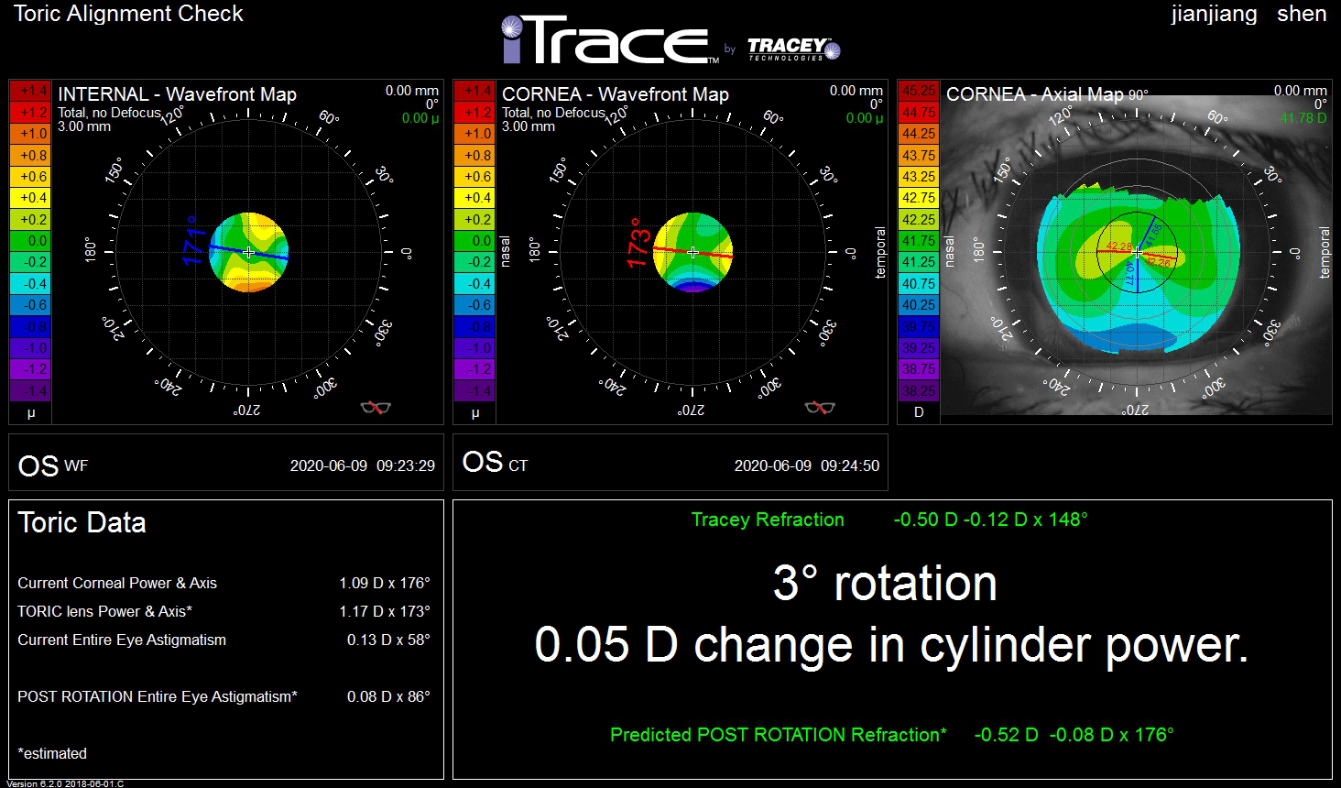Click 'Current Corneal Power & Axis' label
Screen dimensions: 1341x788
tap(117, 583)
